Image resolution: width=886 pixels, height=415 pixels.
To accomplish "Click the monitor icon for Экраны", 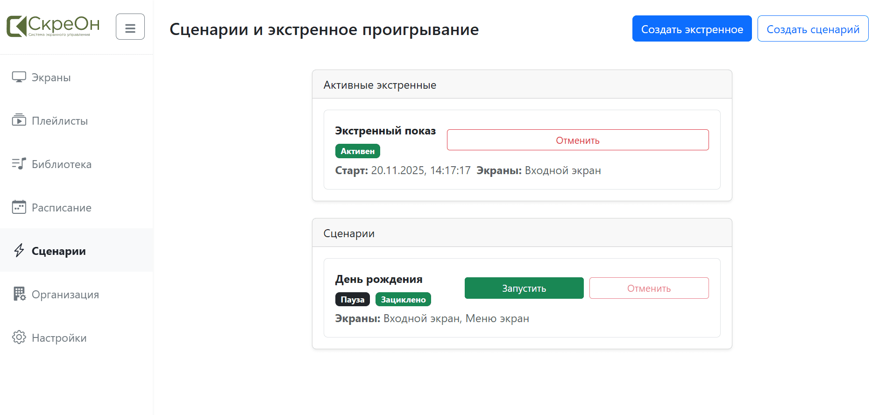I will coord(19,77).
